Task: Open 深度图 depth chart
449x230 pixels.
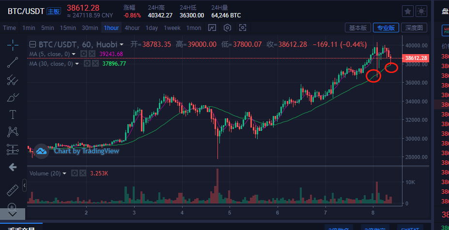Action: [x=414, y=28]
